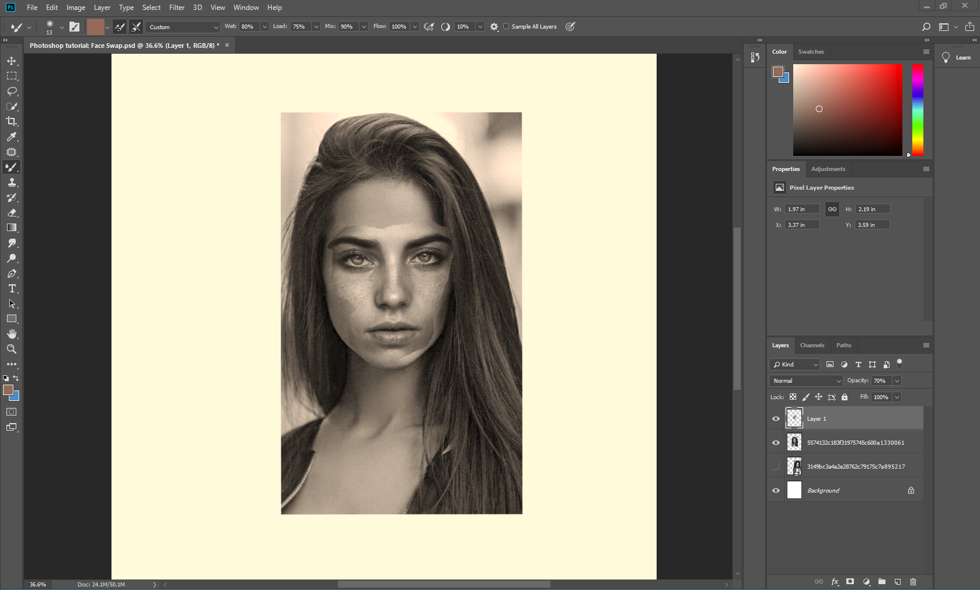Toggle lock all for layer
The width and height of the screenshot is (980, 590).
tap(844, 397)
